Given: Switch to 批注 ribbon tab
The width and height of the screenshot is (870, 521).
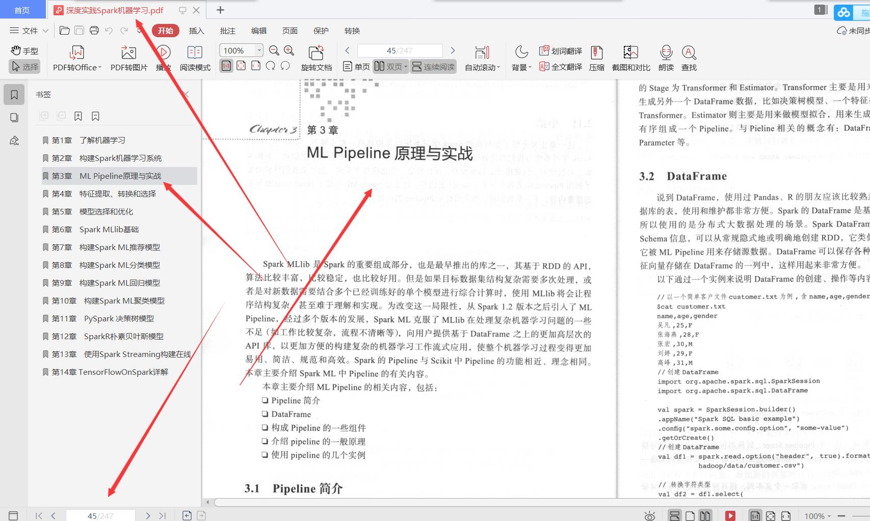Looking at the screenshot, I should coord(227,31).
